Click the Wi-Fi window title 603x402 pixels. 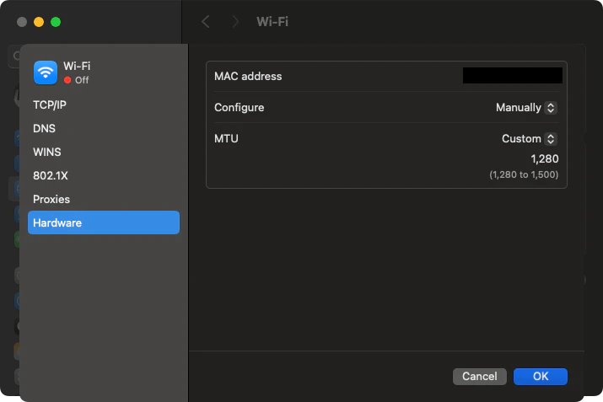coord(272,22)
